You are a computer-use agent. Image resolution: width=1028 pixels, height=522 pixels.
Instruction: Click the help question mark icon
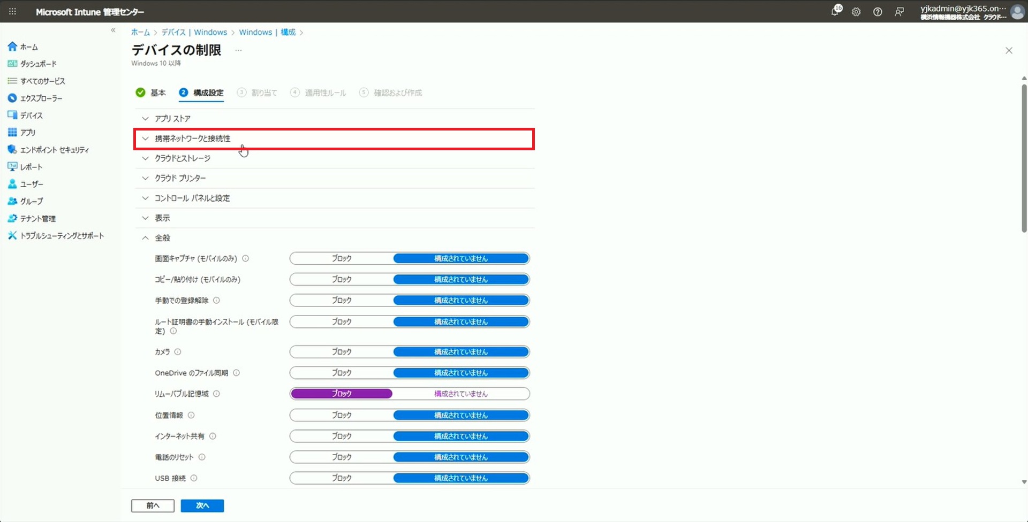pos(878,12)
